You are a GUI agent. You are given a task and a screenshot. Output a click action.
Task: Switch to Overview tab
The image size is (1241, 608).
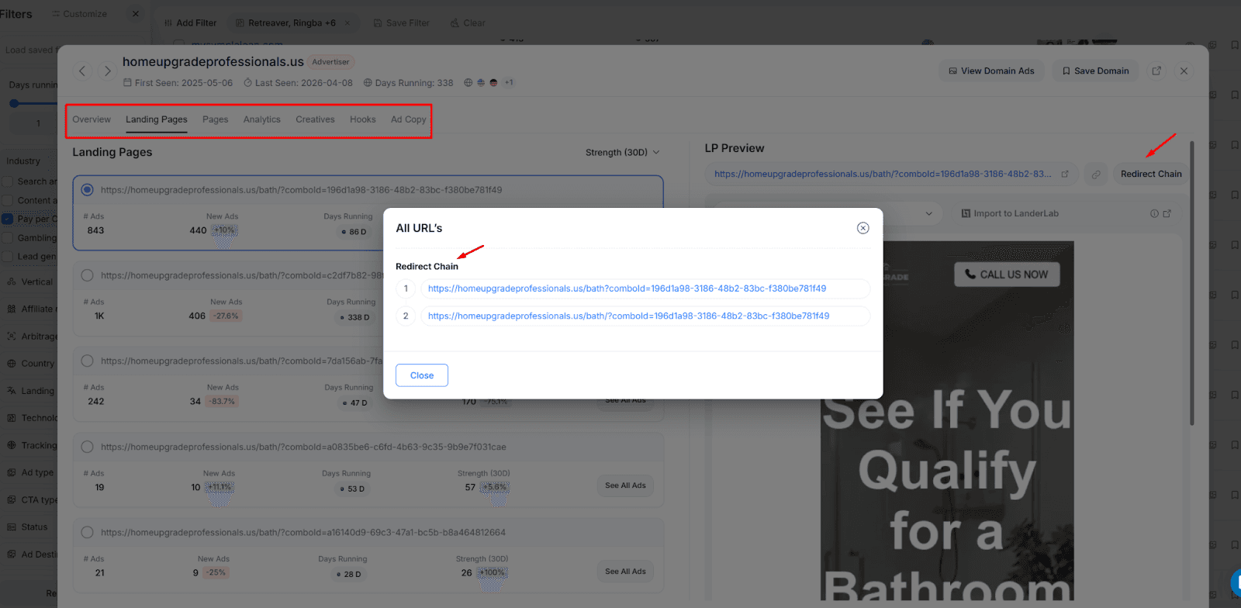[x=92, y=119]
